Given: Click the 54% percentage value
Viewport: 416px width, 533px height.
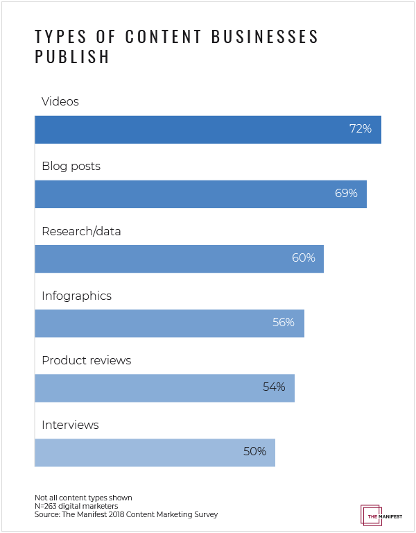Looking at the screenshot, I should coord(274,387).
